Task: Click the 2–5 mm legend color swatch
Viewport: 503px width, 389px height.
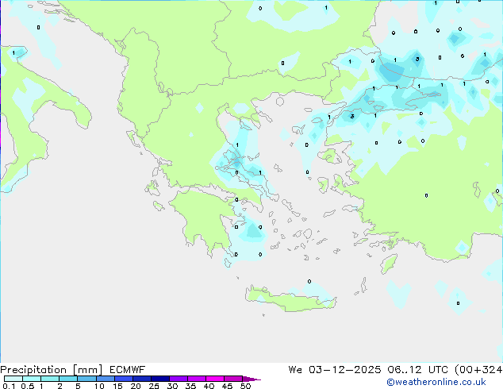Action: coord(68,379)
